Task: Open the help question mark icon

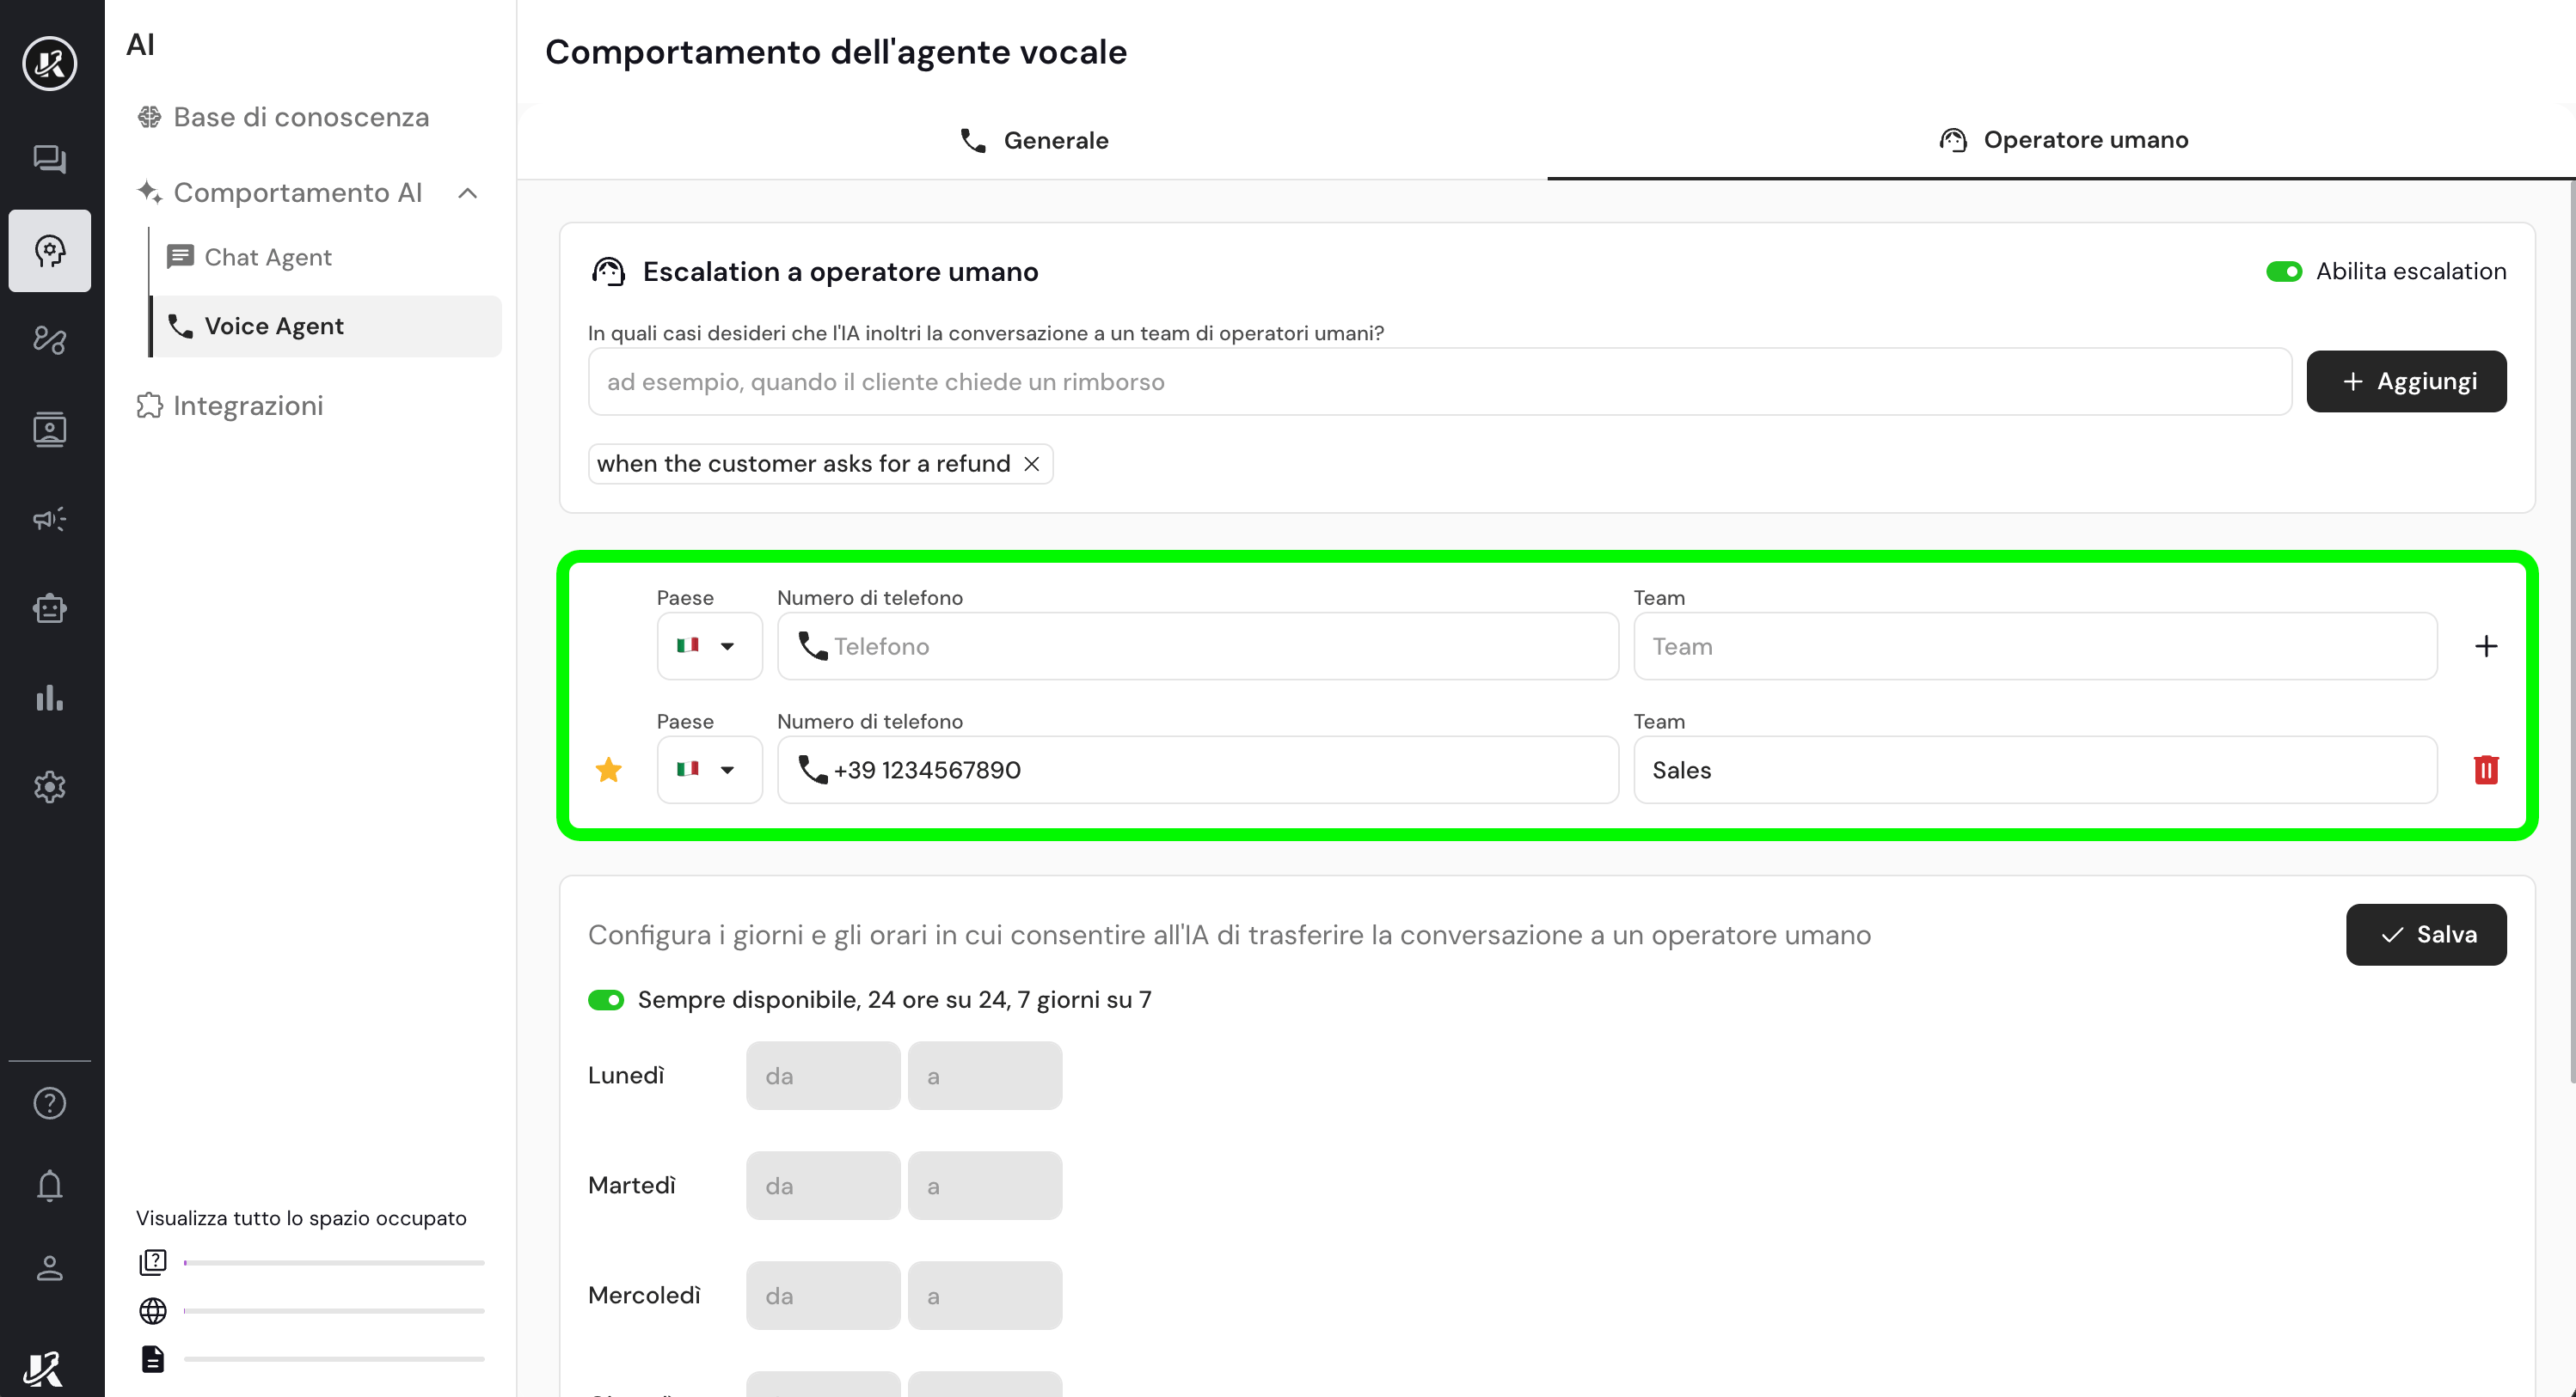Action: pos(49,1103)
